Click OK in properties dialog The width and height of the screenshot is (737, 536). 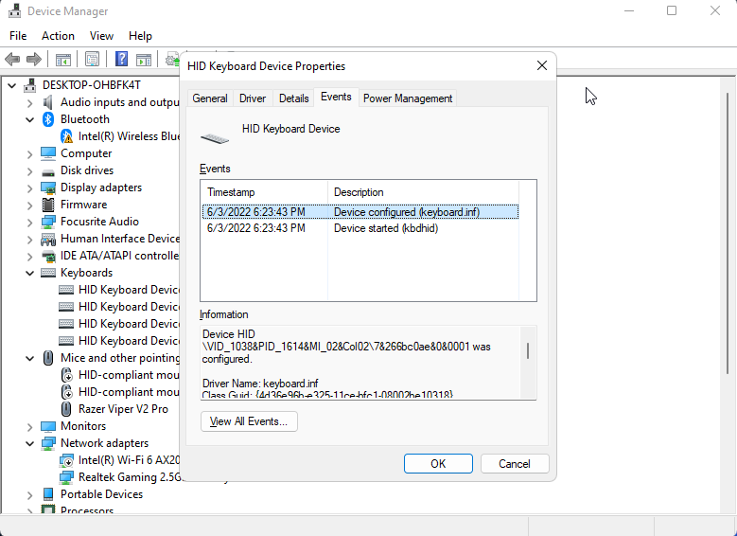tap(438, 463)
